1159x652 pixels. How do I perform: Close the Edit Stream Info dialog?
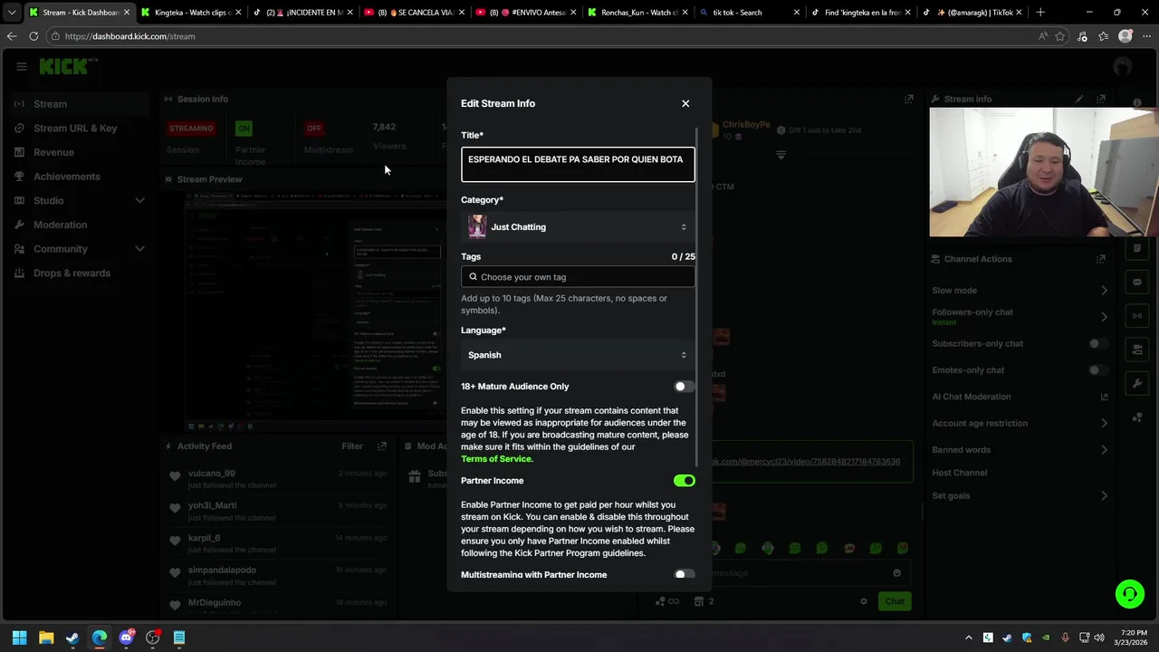(685, 103)
